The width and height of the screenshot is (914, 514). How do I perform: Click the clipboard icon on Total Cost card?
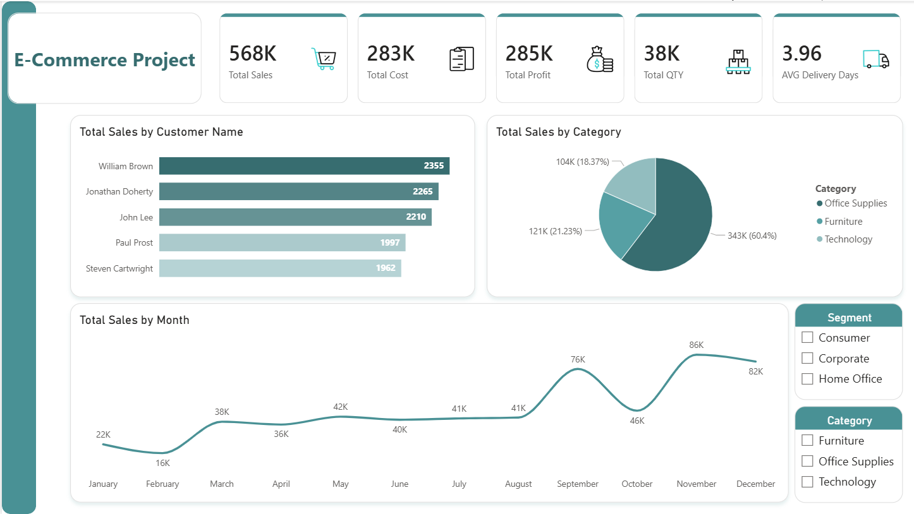coord(462,60)
